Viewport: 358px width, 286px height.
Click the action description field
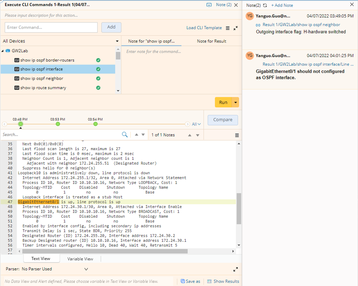click(121, 15)
